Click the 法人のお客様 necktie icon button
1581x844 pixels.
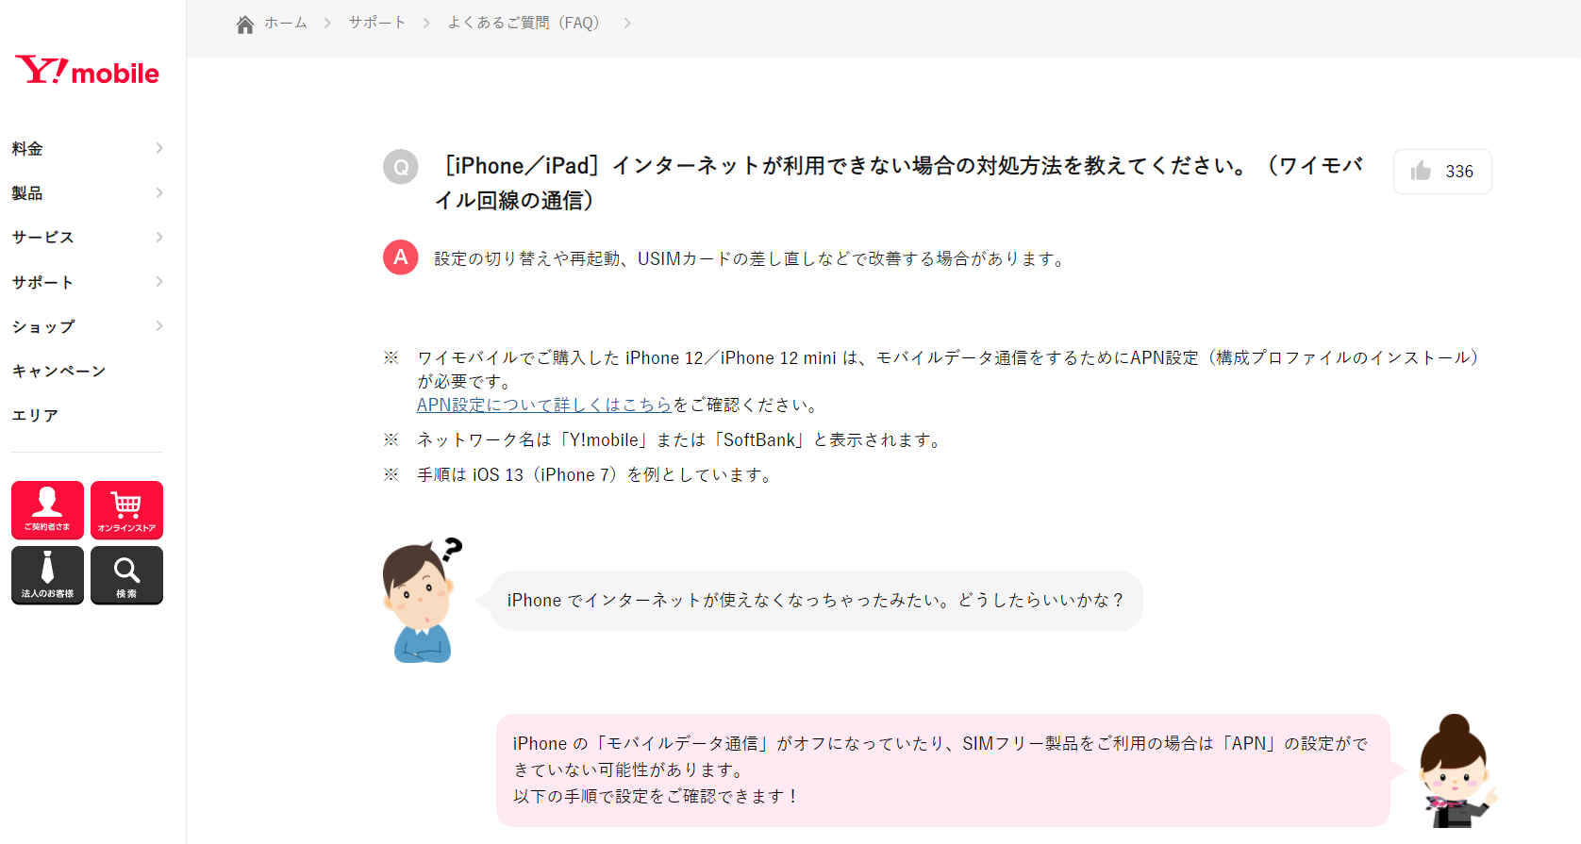[x=47, y=575]
